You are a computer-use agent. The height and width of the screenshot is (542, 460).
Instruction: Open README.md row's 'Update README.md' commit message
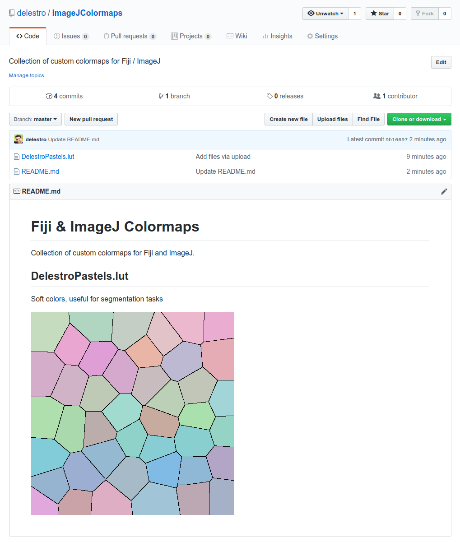click(226, 171)
